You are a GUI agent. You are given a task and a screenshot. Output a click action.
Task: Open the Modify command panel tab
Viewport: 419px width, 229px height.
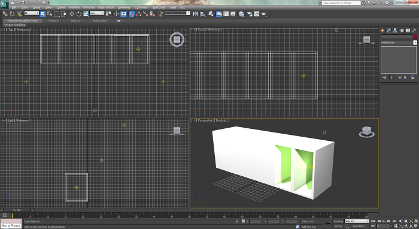[389, 31]
